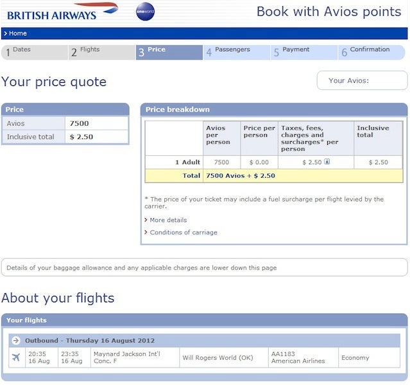Click the oneworld alliance badge

pos(145,12)
